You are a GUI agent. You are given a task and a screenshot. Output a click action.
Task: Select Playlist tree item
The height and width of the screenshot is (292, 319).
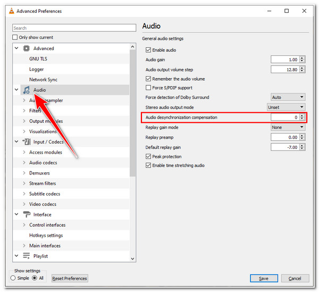[x=40, y=256]
